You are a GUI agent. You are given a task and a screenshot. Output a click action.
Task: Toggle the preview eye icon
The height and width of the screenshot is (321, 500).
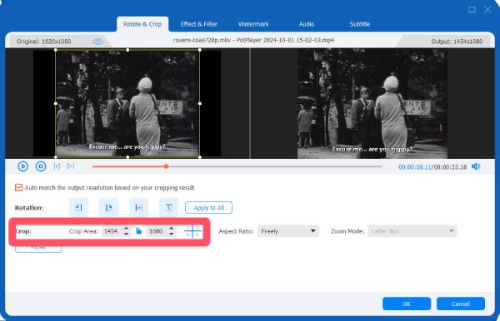coord(97,42)
